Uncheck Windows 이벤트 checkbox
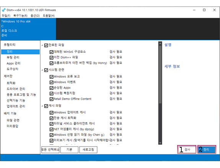Viewport: 220px width, 168px height. click(x=51, y=82)
